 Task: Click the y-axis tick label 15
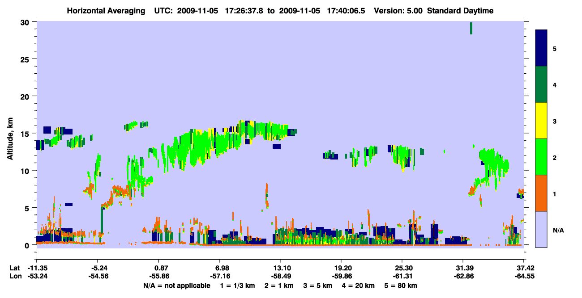click(26, 134)
